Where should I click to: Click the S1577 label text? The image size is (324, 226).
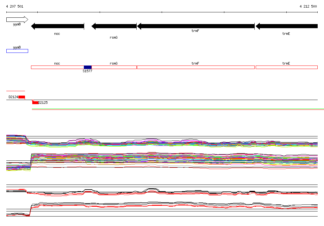coord(87,71)
